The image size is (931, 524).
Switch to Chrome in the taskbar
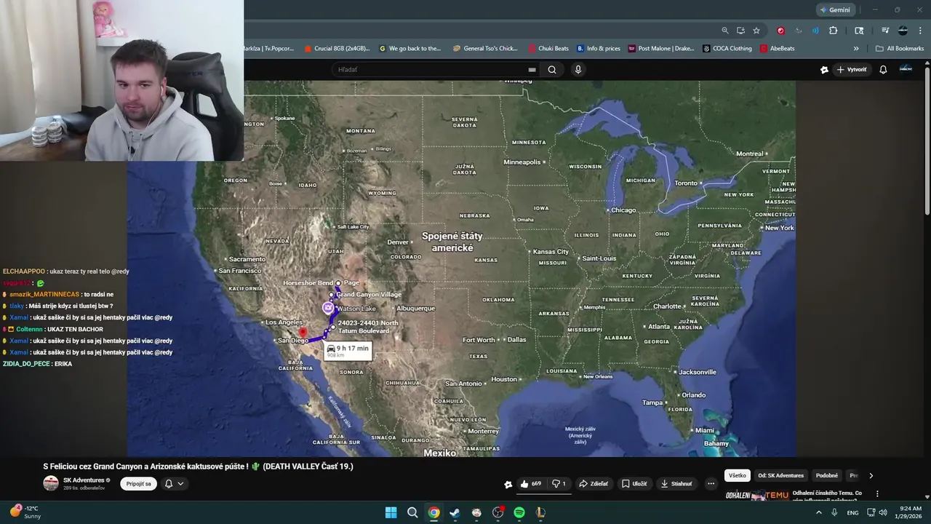pos(433,512)
